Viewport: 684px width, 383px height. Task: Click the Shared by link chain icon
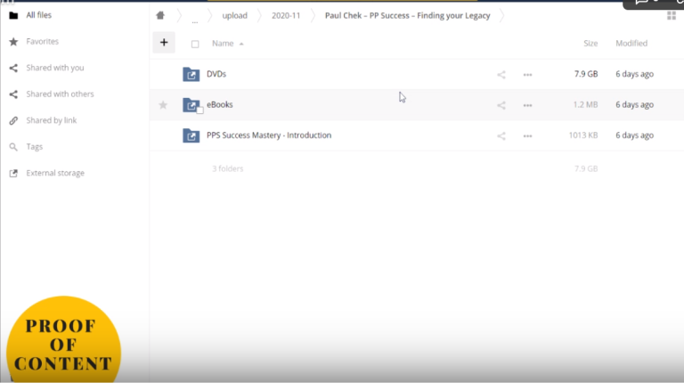click(13, 121)
